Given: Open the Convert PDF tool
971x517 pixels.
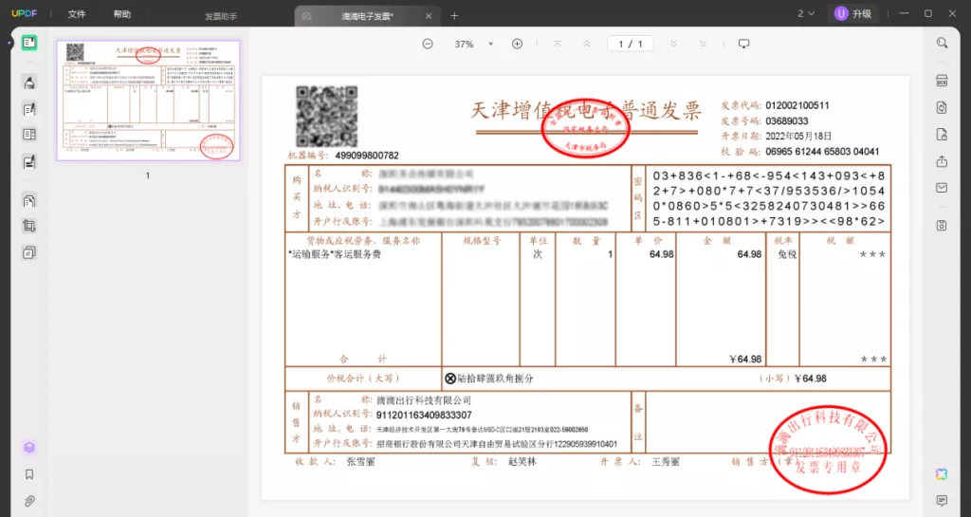Looking at the screenshot, I should (x=942, y=108).
